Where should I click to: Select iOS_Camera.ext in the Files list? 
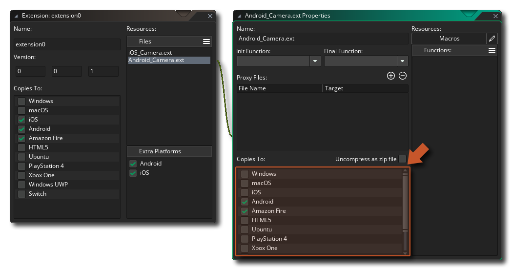(x=150, y=53)
